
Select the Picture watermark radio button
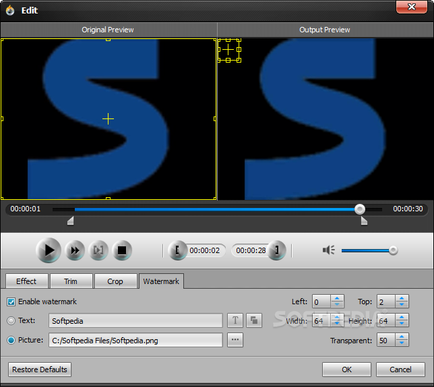[x=11, y=340]
